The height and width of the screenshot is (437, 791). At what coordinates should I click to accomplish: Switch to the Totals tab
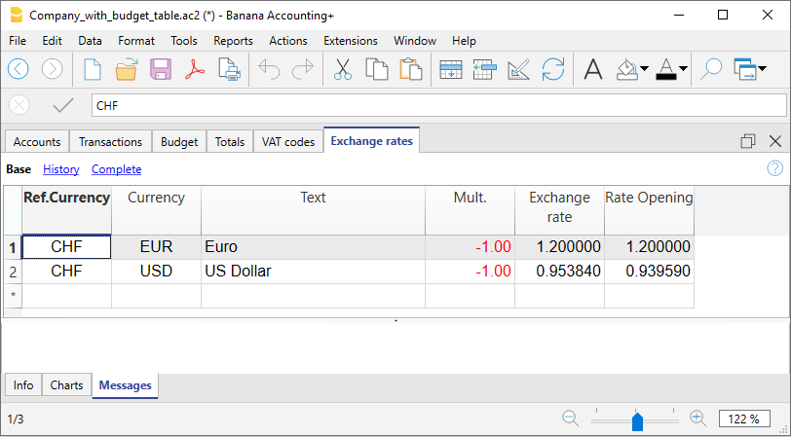tap(230, 142)
